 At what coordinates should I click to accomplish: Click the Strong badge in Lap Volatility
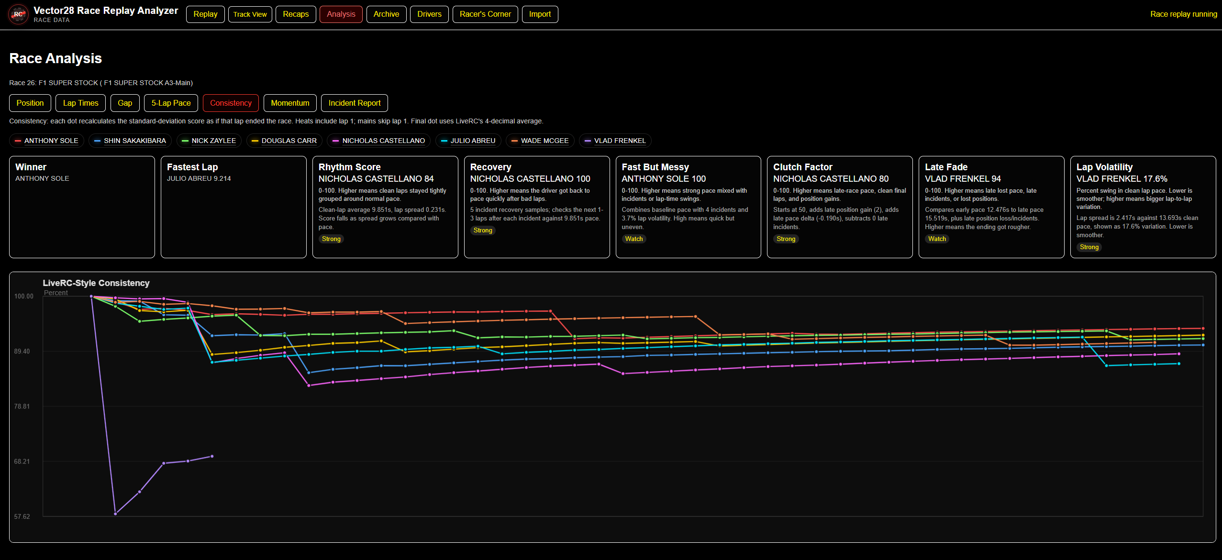click(1089, 247)
